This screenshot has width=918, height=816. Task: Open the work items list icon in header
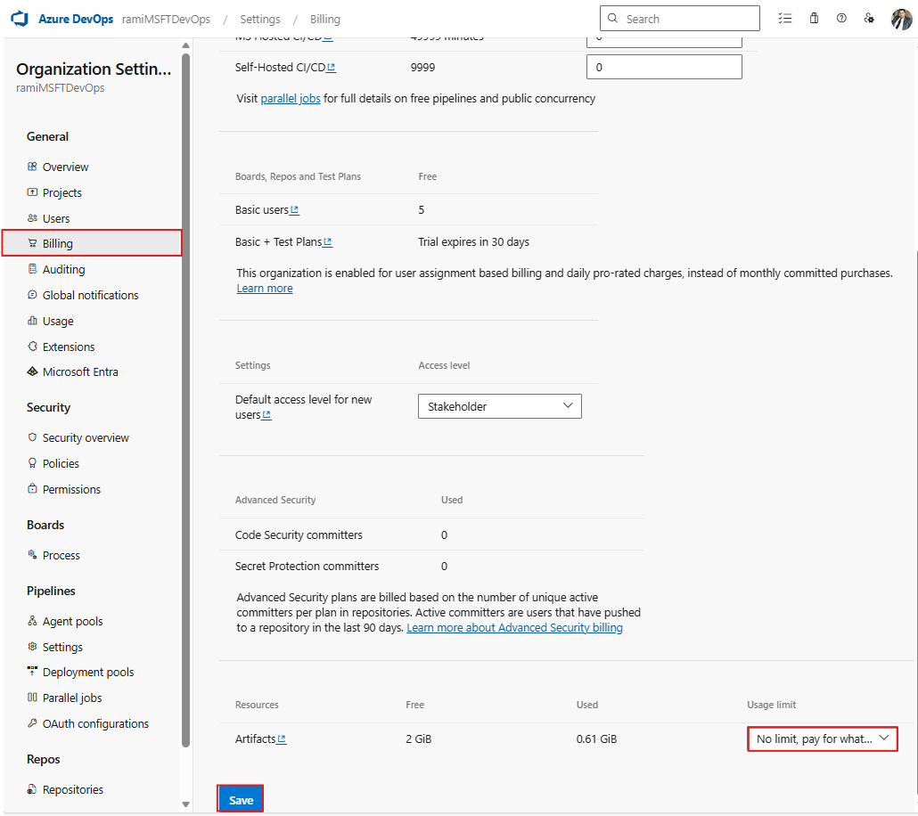[784, 19]
